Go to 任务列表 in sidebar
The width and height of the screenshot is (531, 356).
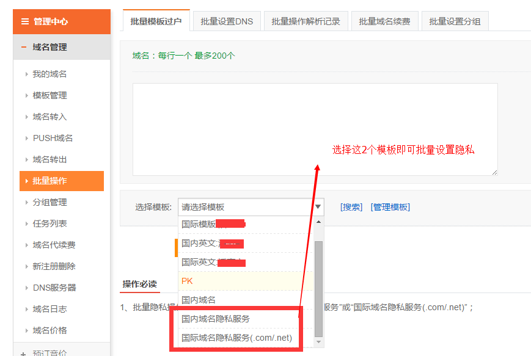[49, 223]
